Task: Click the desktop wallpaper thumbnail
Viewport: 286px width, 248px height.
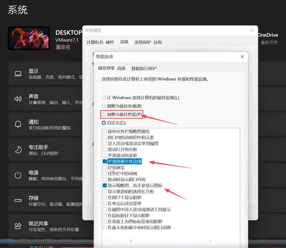Action: 29,38
